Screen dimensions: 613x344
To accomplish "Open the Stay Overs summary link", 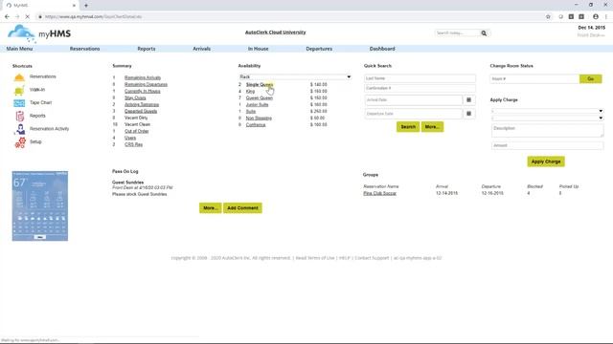I will click(x=135, y=97).
